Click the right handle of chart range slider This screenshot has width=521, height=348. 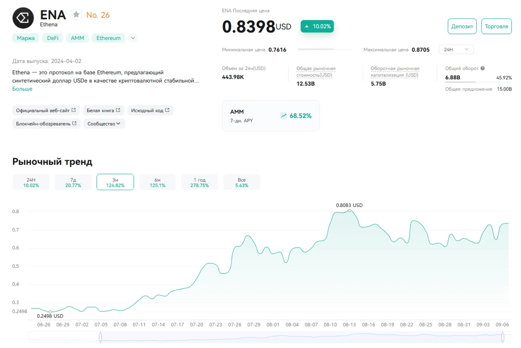click(503, 337)
